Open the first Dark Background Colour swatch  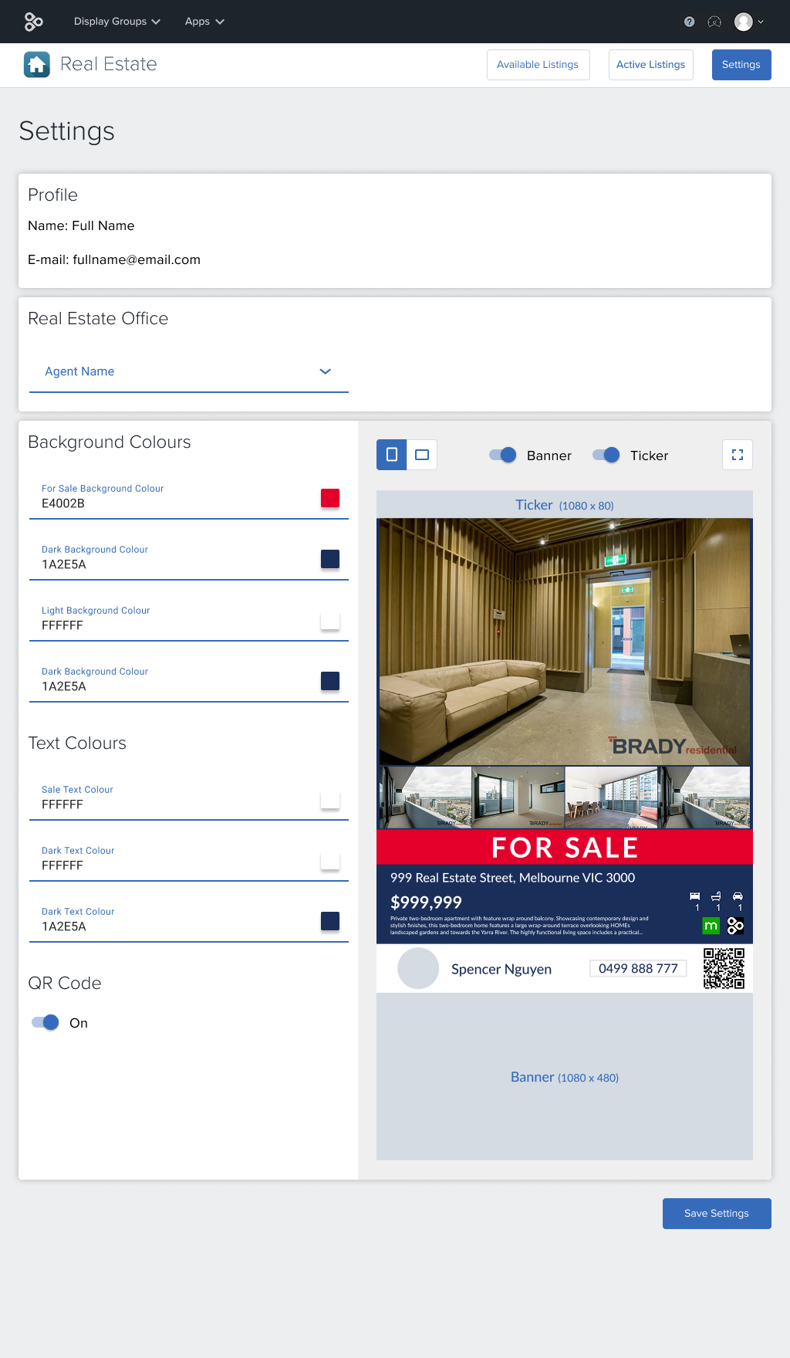click(330, 559)
